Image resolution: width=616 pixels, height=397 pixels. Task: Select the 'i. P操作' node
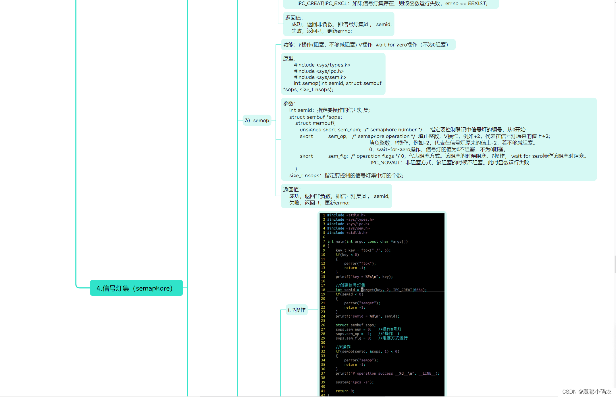click(x=297, y=310)
